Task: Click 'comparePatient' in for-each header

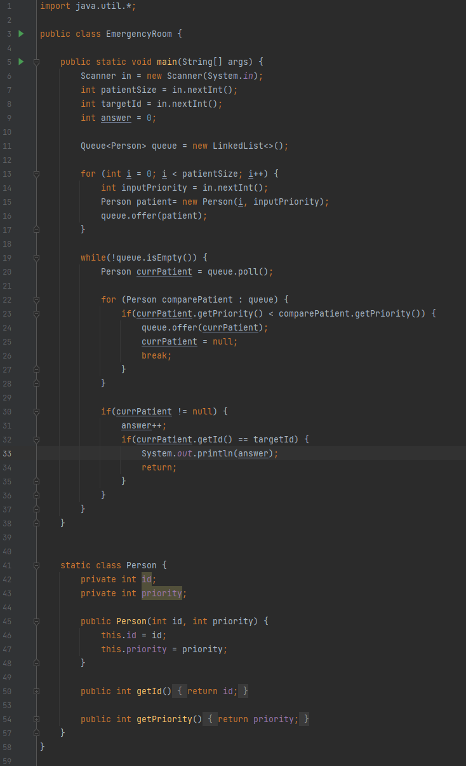Action: coord(197,299)
